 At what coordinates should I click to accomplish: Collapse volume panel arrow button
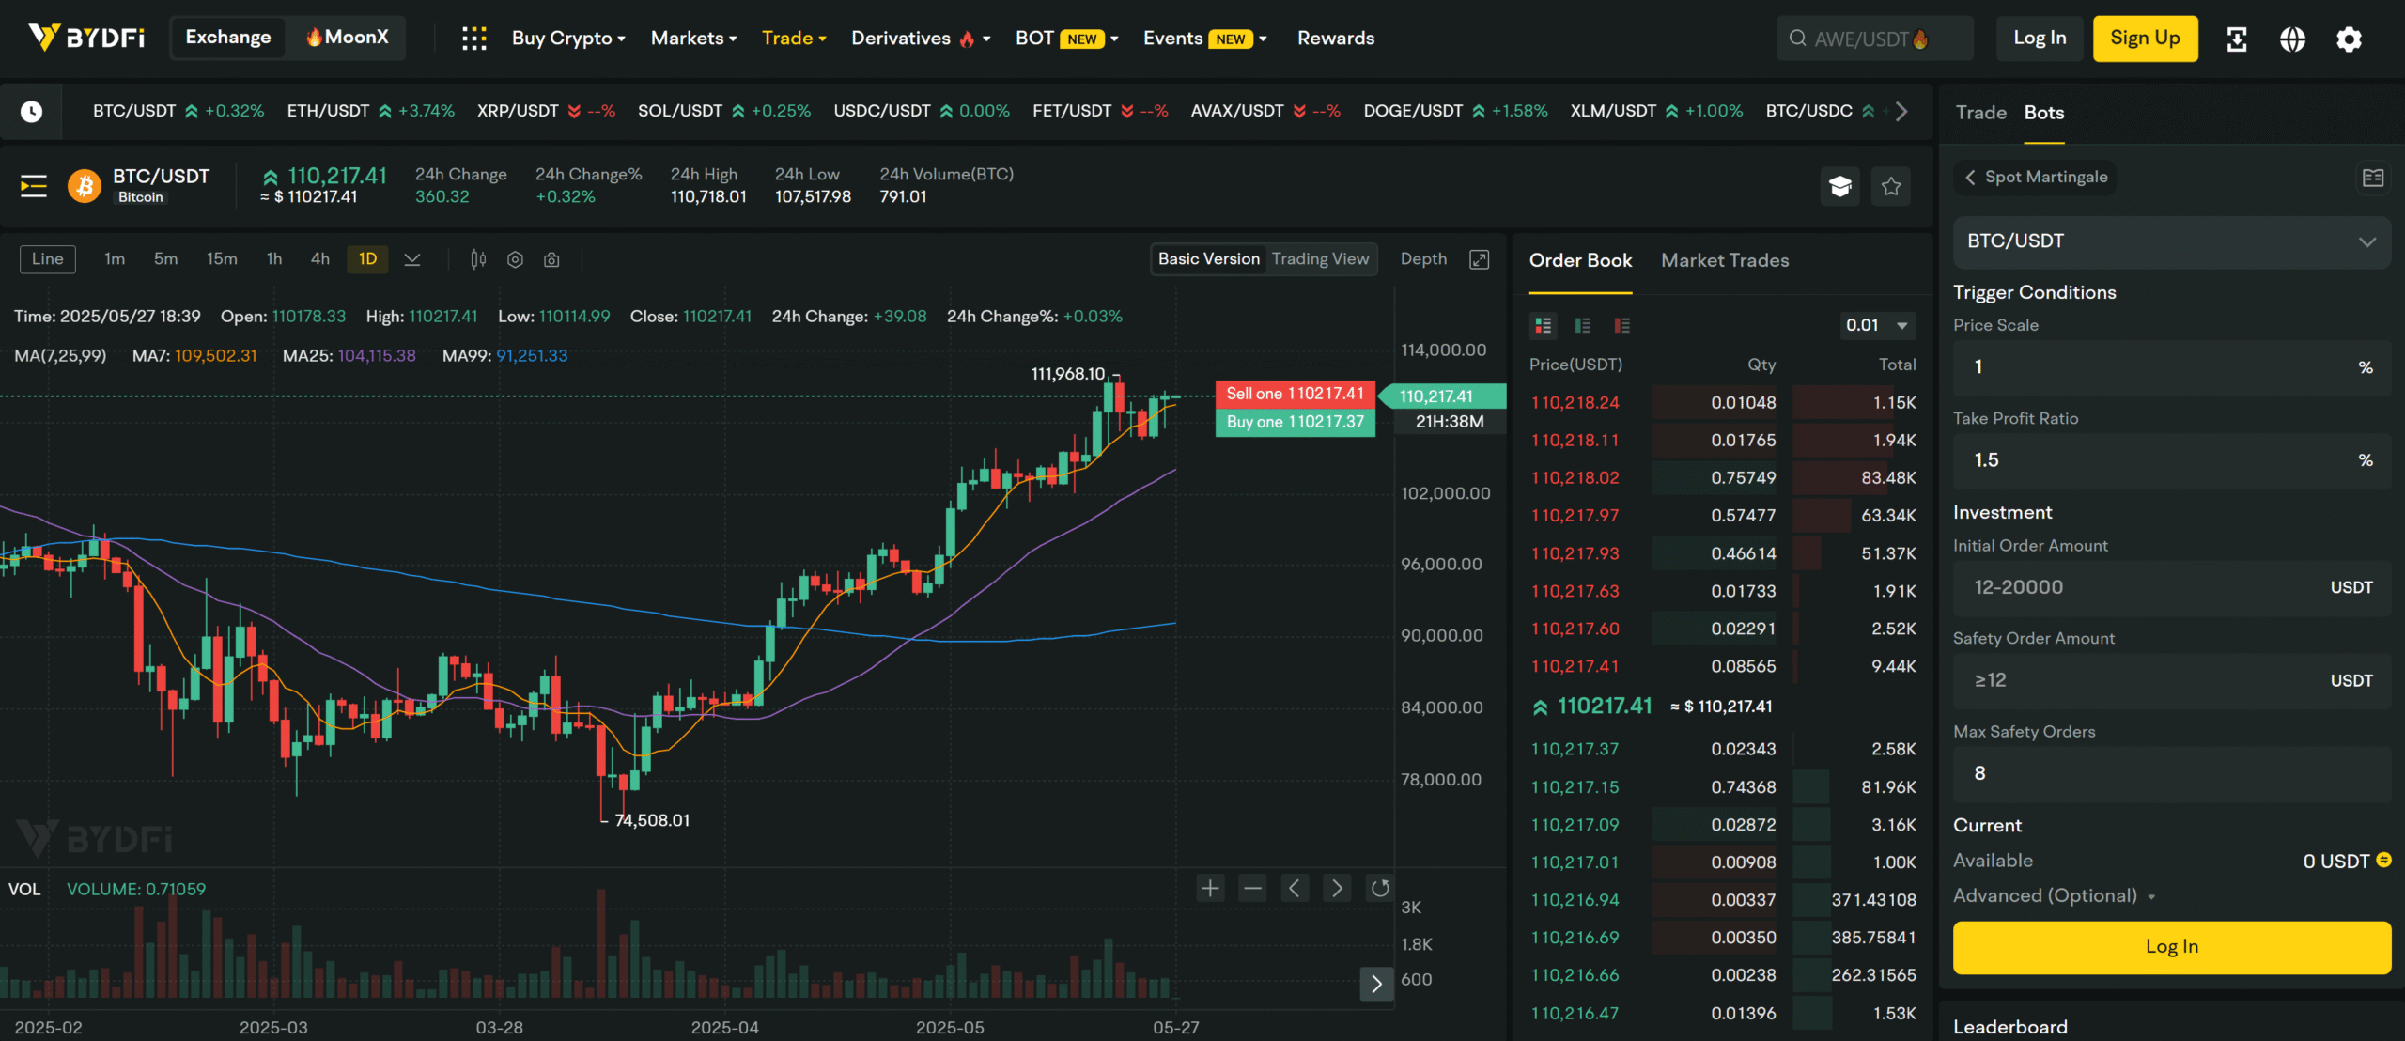click(x=1376, y=984)
